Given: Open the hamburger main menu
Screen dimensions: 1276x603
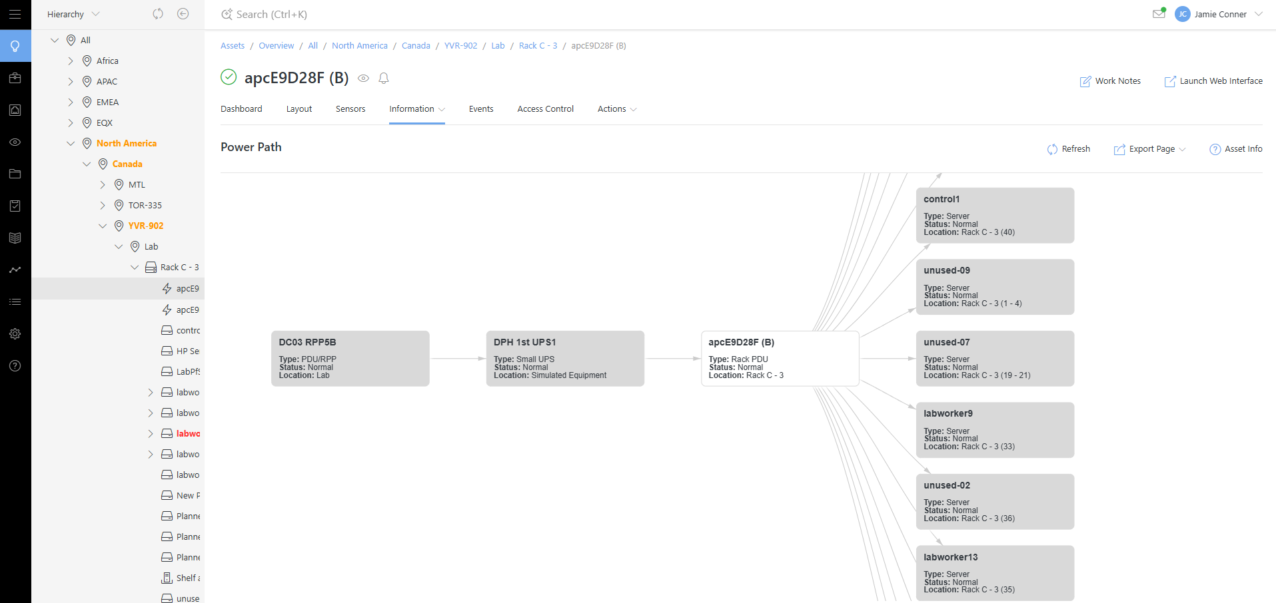Looking at the screenshot, I should (x=15, y=14).
